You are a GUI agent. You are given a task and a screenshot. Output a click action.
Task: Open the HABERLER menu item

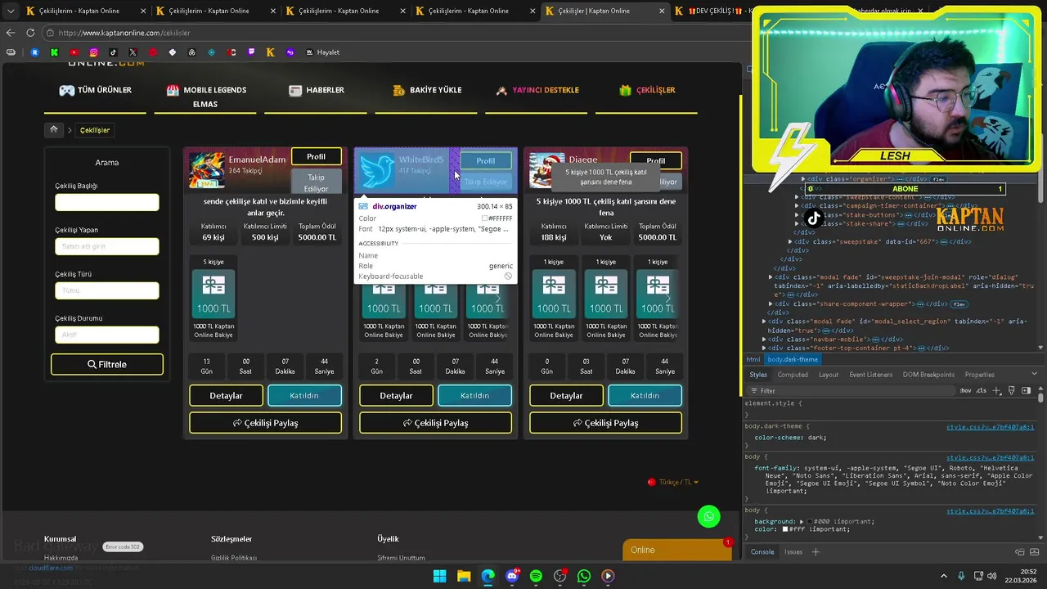coord(317,90)
